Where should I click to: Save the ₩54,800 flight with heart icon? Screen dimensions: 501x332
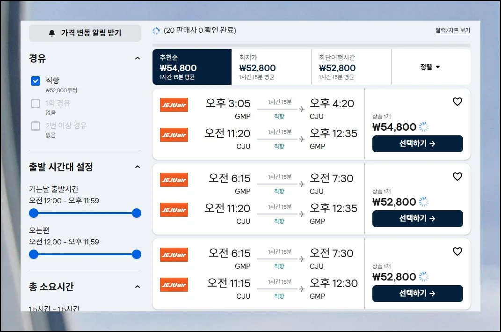coord(457,102)
